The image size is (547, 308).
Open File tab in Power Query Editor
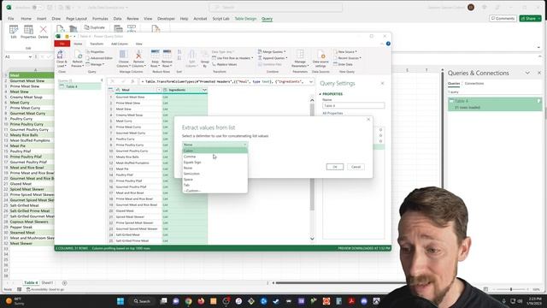pyautogui.click(x=62, y=44)
